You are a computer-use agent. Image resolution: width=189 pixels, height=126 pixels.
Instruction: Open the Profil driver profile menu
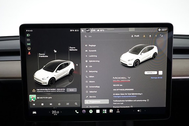coord(135,36)
